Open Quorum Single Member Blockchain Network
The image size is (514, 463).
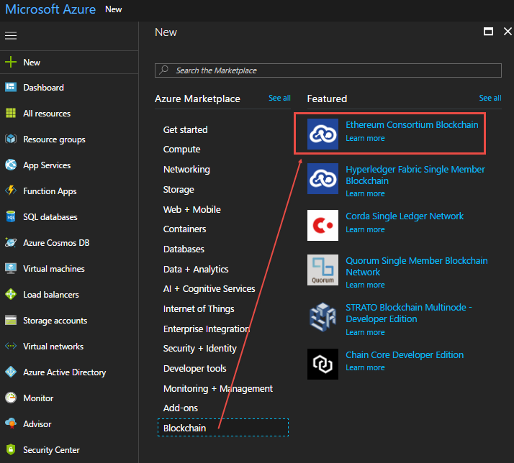click(416, 266)
